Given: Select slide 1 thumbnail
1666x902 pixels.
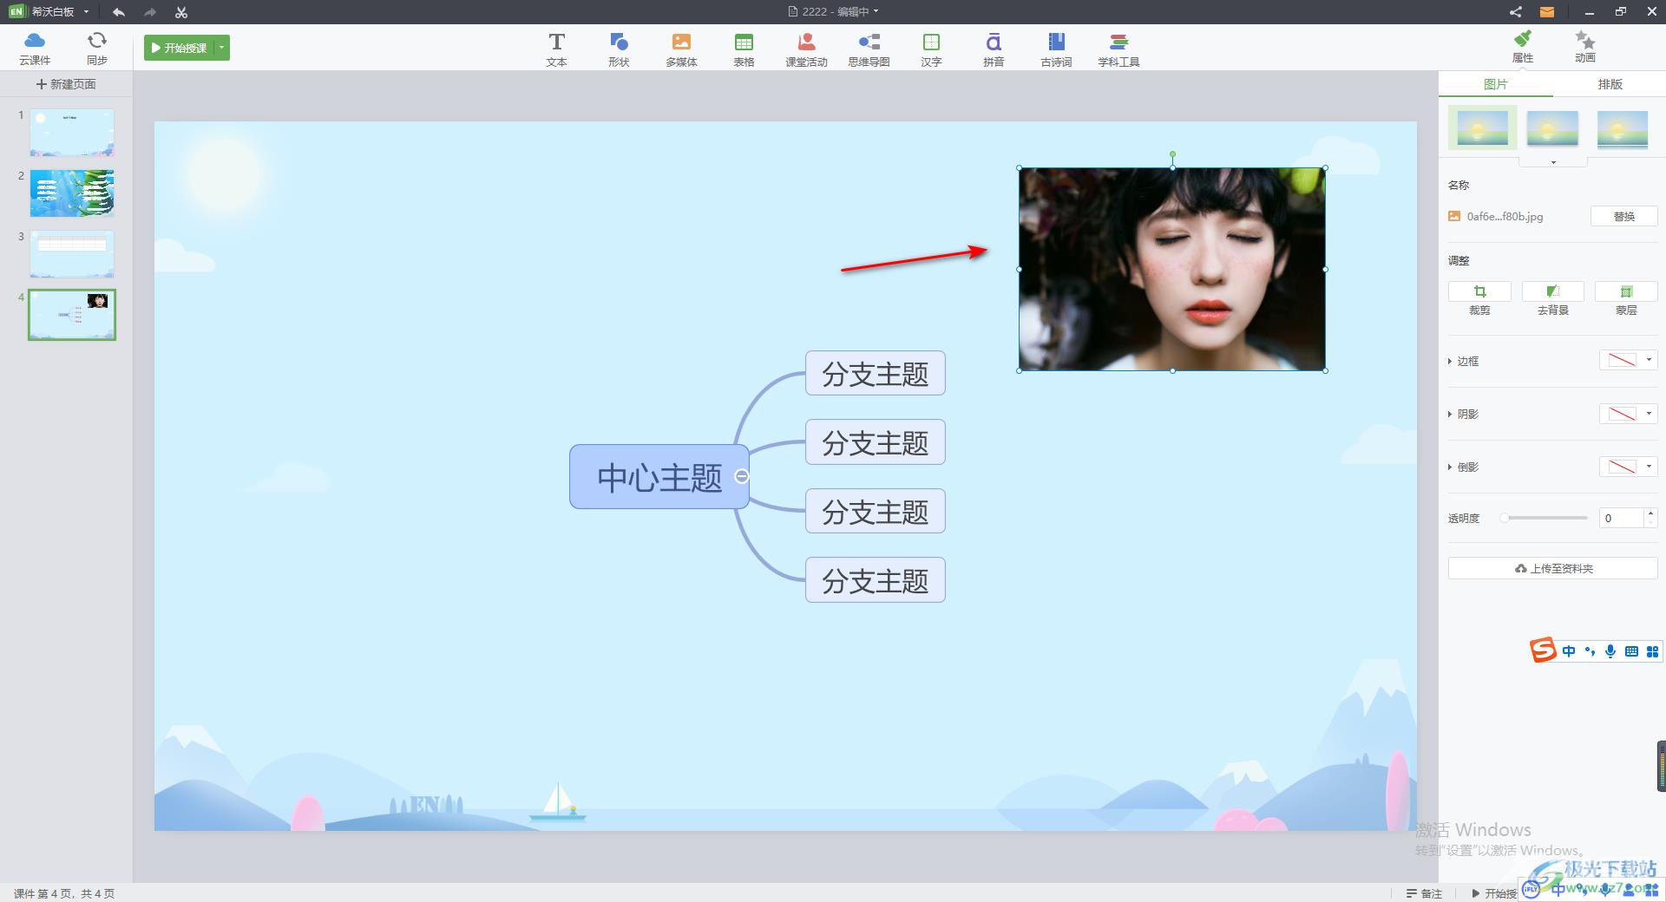Looking at the screenshot, I should click(72, 133).
